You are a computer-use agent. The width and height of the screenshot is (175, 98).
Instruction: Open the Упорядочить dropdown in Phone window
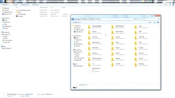pos(77,22)
